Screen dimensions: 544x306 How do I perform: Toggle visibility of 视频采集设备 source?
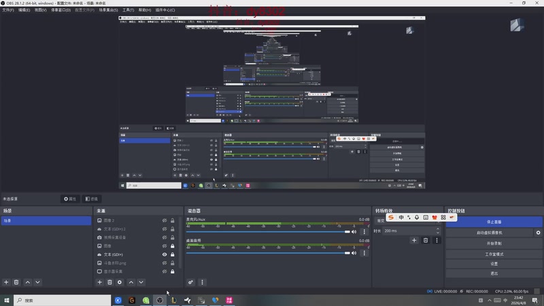[x=165, y=237]
